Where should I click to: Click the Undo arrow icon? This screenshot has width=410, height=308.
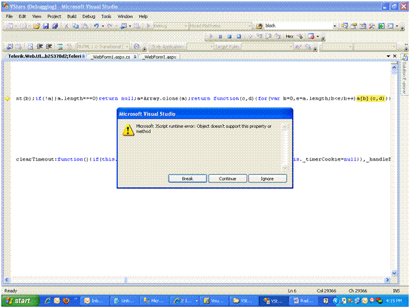coord(96,26)
